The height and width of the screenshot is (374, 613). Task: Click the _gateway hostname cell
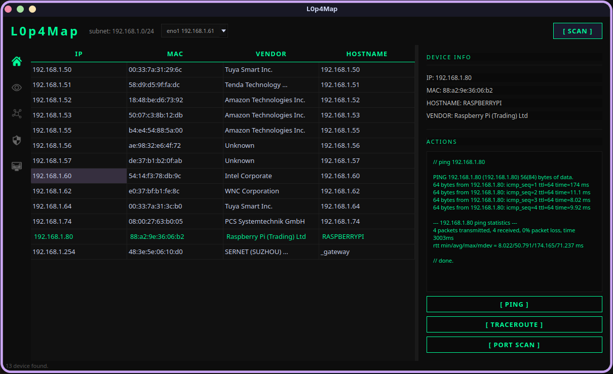click(x=367, y=252)
